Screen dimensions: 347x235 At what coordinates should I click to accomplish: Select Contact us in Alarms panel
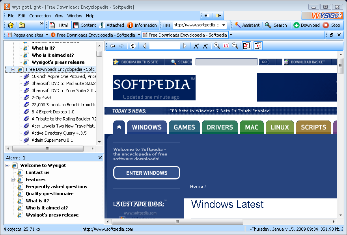click(x=37, y=172)
